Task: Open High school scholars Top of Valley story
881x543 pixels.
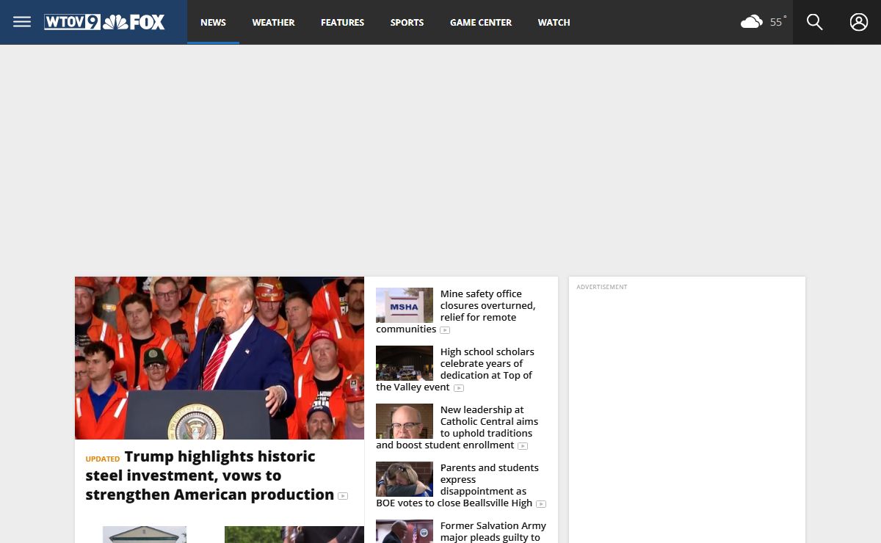Action: [455, 369]
